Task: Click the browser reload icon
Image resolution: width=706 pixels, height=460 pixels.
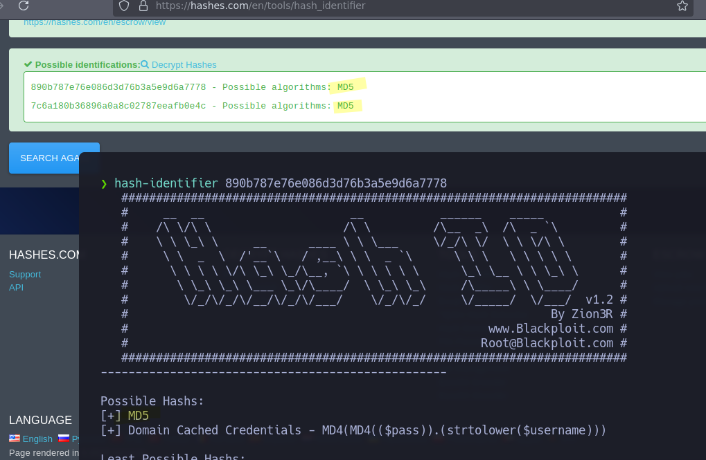Action: (x=24, y=6)
